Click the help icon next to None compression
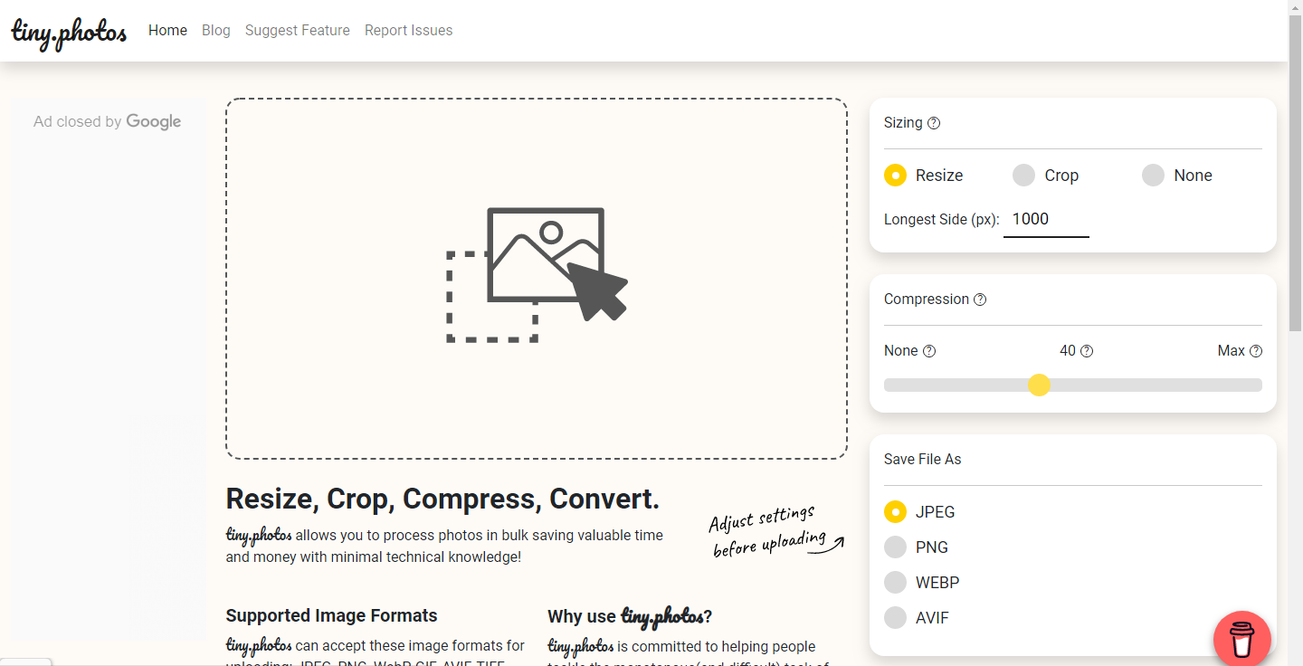1303x666 pixels. click(x=929, y=351)
